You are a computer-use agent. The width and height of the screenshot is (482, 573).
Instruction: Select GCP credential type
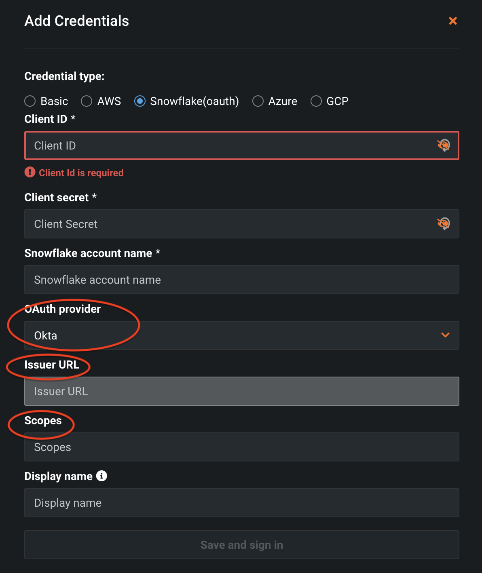(x=316, y=101)
